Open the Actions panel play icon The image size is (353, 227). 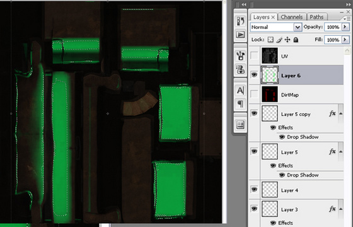click(240, 35)
